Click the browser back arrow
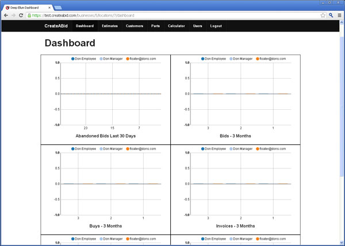This screenshot has width=345, height=246. 6,16
